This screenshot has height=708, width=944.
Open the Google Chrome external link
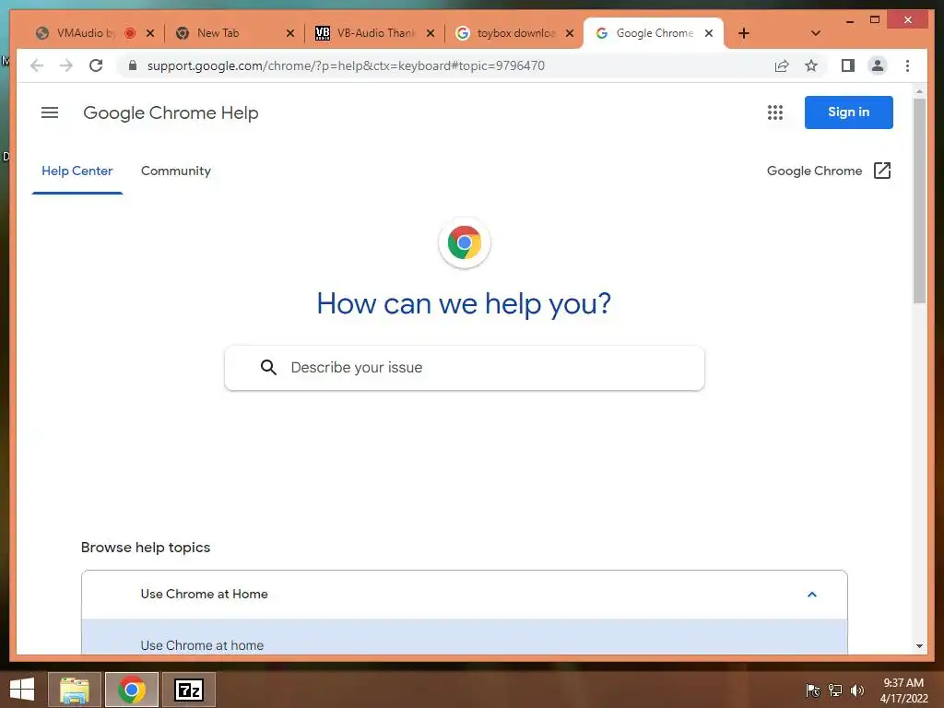pos(829,171)
